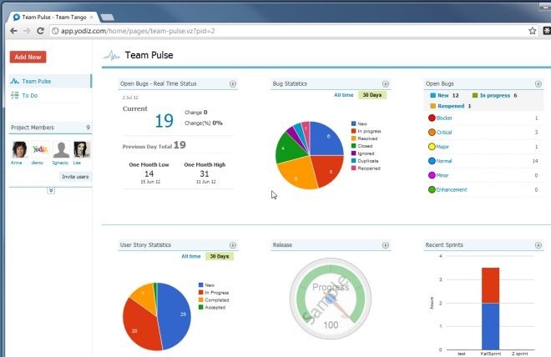Open the Normal severity link
The width and height of the screenshot is (551, 357).
click(x=444, y=161)
